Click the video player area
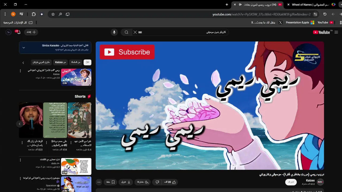The height and width of the screenshot is (192, 342). pyautogui.click(x=210, y=106)
